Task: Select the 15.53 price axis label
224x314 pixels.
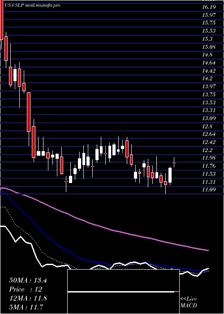Action: click(209, 31)
